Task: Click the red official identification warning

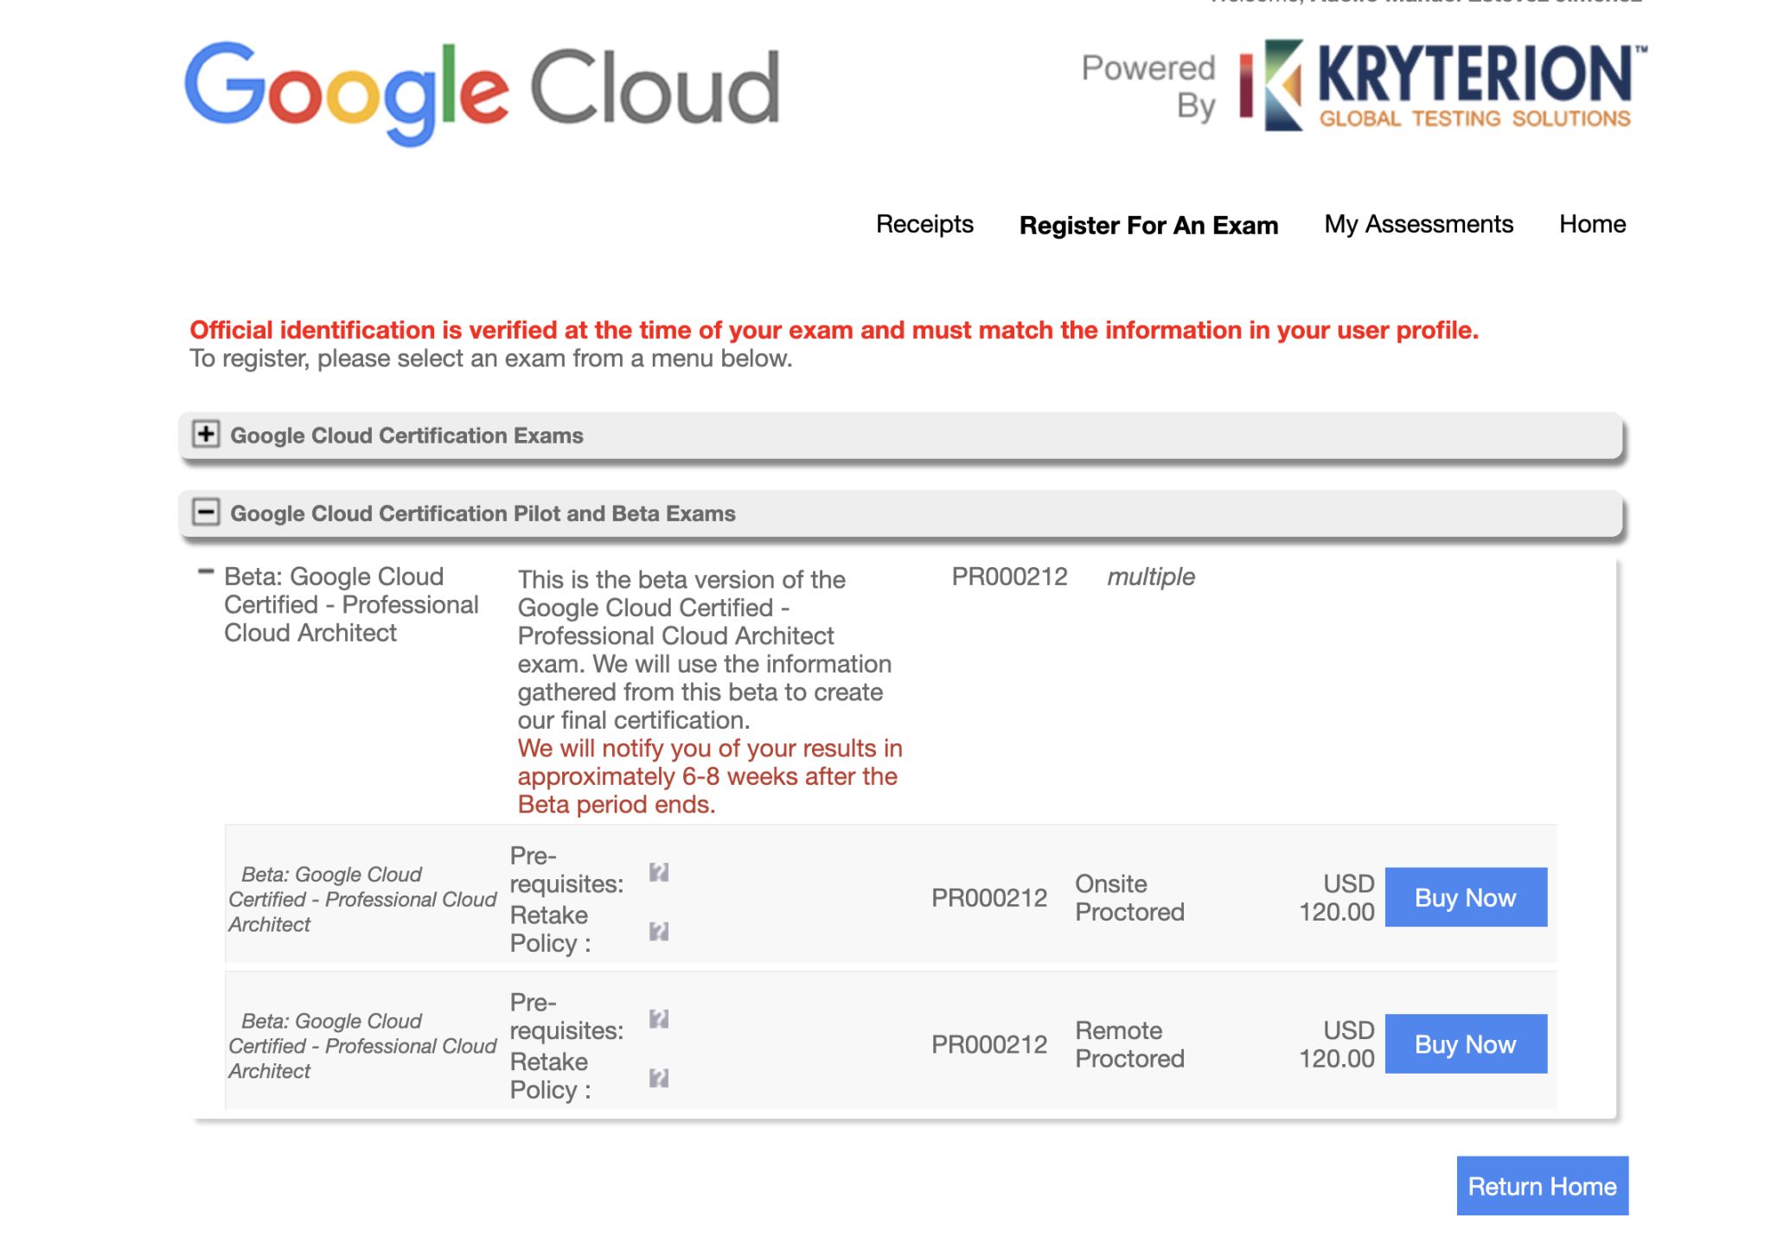Action: [834, 330]
